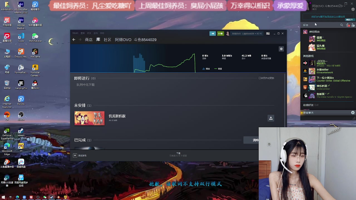Viewport: 356px width, 200px height.
Task: Open friends list settings gear
Action: pyautogui.click(x=353, y=9)
